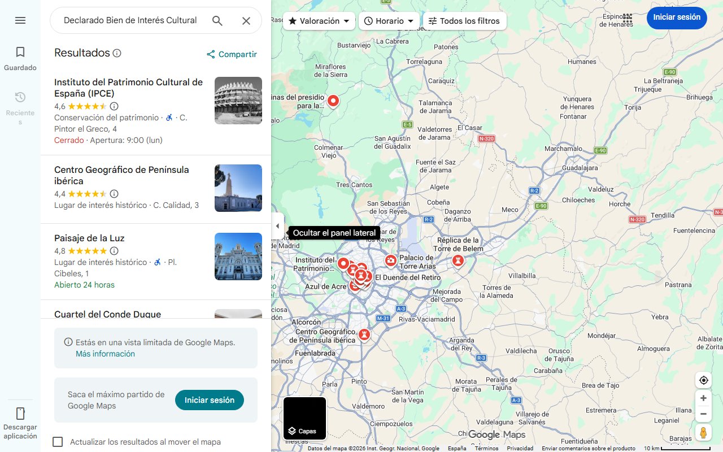Open the Horario filter dropdown

coord(389,20)
